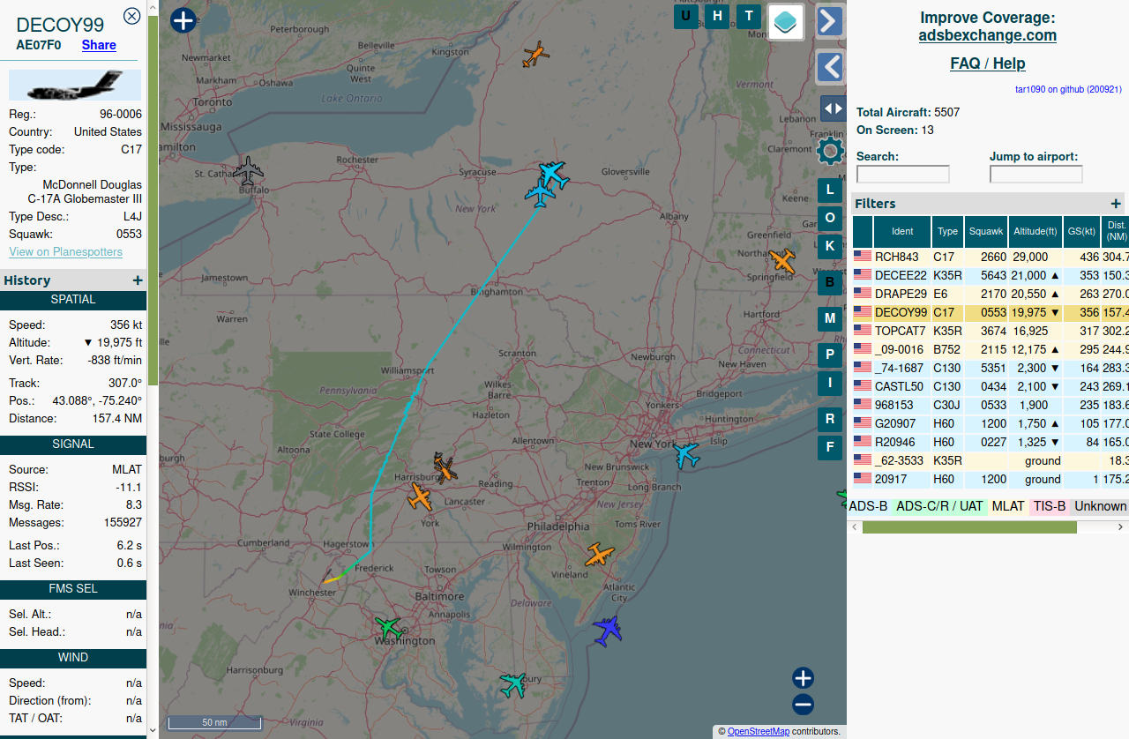Click the Share link

(x=99, y=45)
